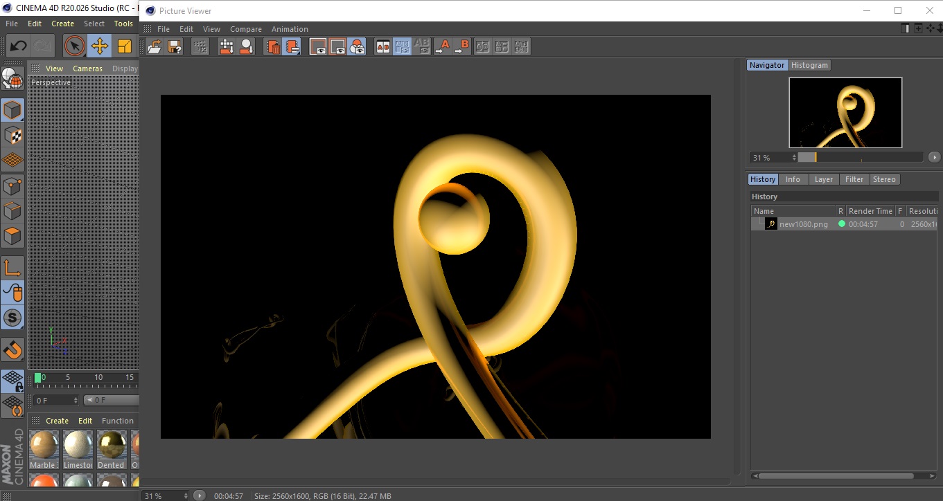Click the Remove All Images trash icon

tap(273, 47)
